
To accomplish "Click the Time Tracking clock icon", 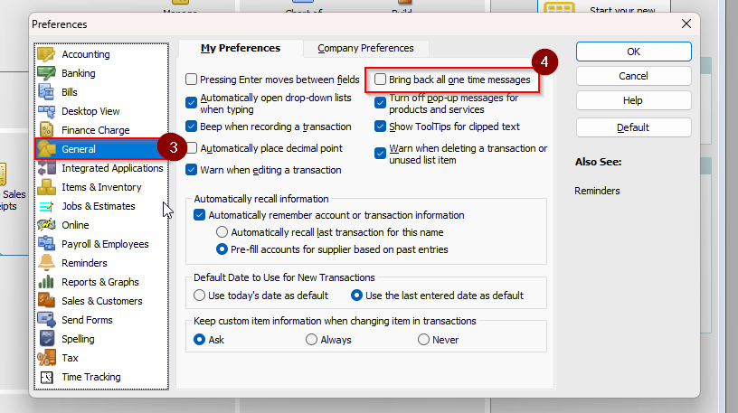I will 46,377.
